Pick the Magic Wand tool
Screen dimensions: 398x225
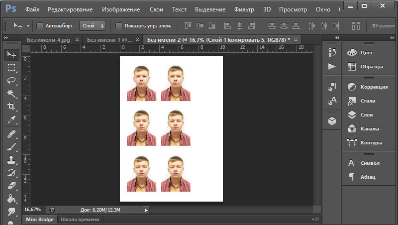[11, 93]
